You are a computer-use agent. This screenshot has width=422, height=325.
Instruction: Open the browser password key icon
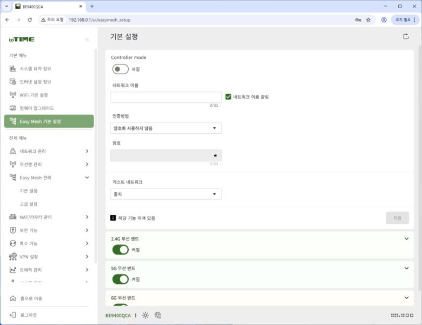(358, 19)
